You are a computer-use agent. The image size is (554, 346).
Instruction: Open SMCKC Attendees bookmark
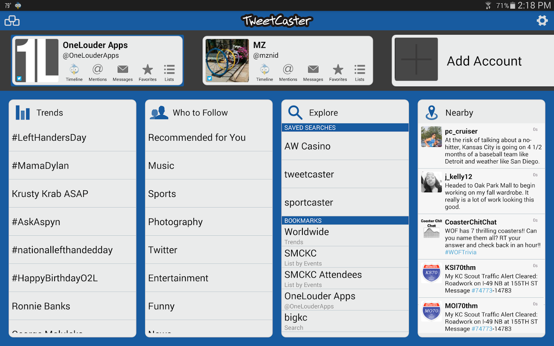coord(345,279)
